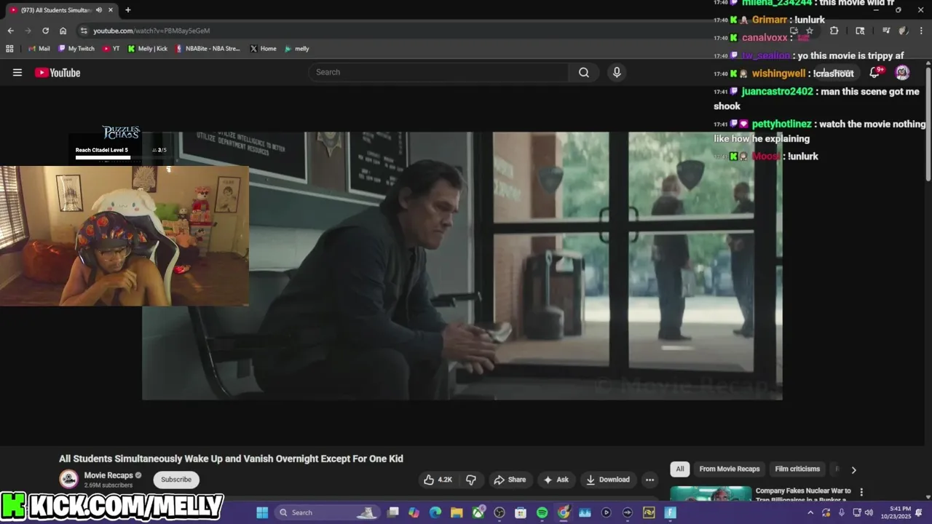The width and height of the screenshot is (932, 524).
Task: Open the Windows Start button
Action: (x=262, y=512)
